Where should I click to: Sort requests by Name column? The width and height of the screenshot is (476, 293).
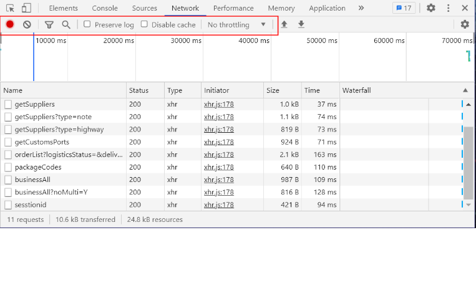(x=63, y=90)
